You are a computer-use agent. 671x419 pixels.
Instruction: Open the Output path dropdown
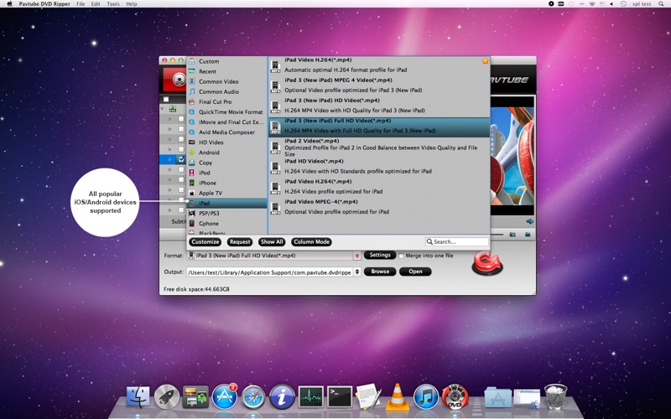[357, 272]
